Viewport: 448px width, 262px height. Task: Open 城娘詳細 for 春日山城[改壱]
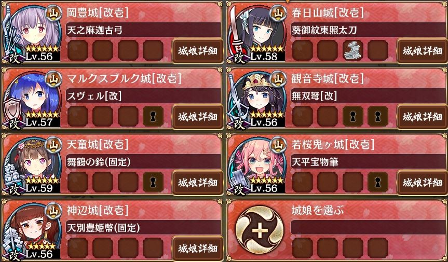point(422,51)
